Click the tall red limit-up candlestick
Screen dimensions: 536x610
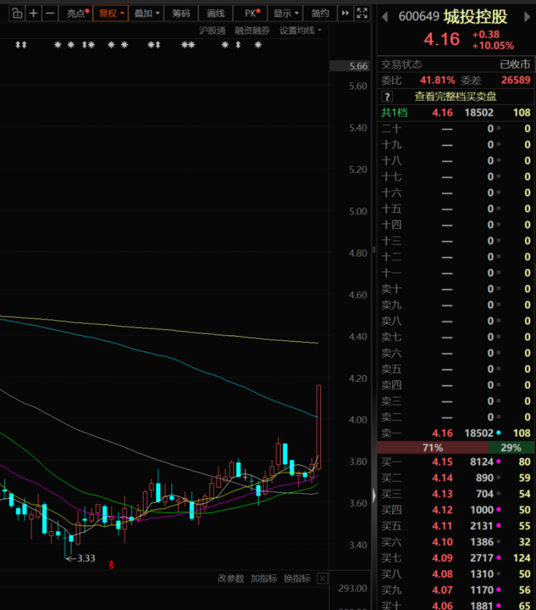point(319,427)
